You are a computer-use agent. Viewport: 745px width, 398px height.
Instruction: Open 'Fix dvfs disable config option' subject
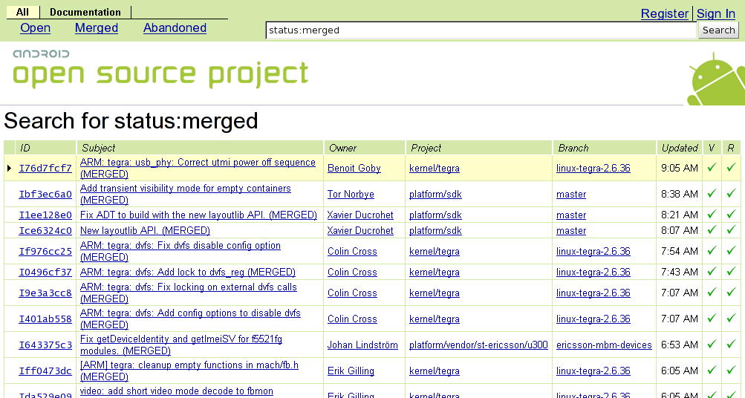coord(180,251)
